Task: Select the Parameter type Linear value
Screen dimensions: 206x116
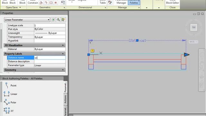Action: click(x=50, y=65)
